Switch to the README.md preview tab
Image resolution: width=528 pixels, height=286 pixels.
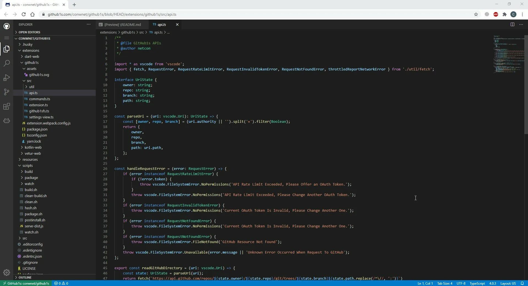click(x=122, y=24)
